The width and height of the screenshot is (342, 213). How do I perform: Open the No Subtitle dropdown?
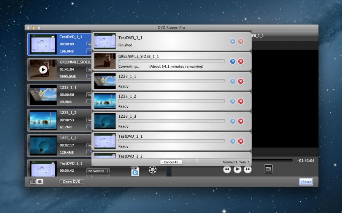98,171
